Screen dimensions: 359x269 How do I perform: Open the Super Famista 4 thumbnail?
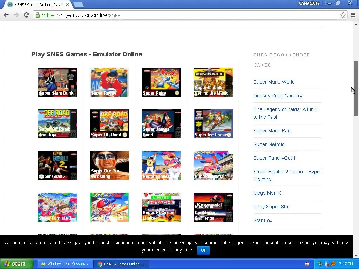(213, 165)
